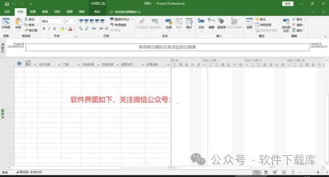Adjust the zoom slider in status bar

pos(318,172)
